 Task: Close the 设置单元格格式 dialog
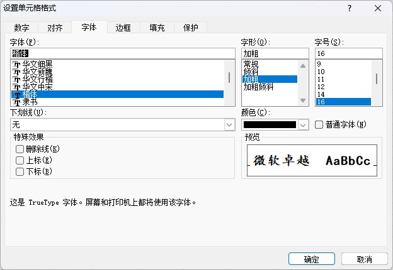click(x=378, y=8)
